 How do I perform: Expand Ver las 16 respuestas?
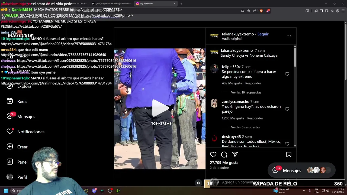(x=246, y=92)
